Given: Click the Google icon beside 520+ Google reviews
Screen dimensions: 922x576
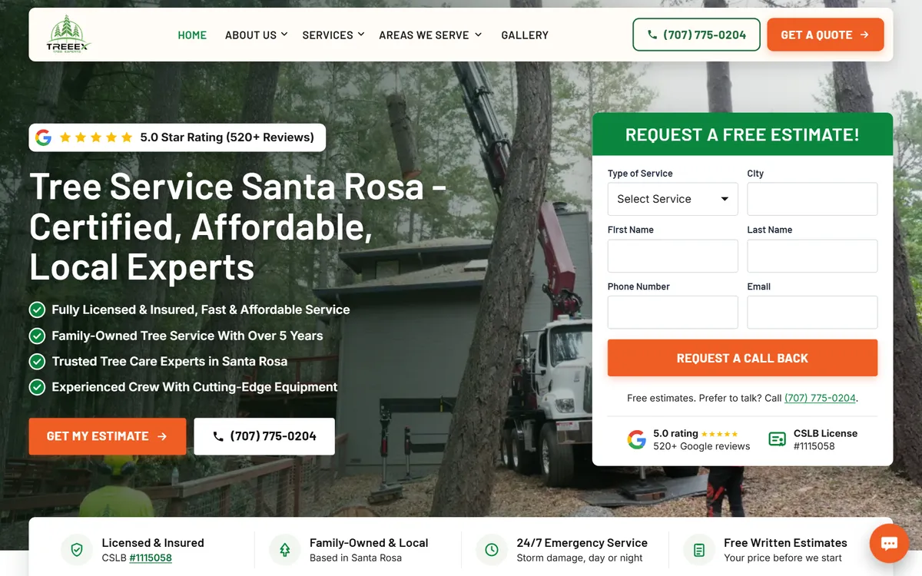Looking at the screenshot, I should pyautogui.click(x=636, y=439).
